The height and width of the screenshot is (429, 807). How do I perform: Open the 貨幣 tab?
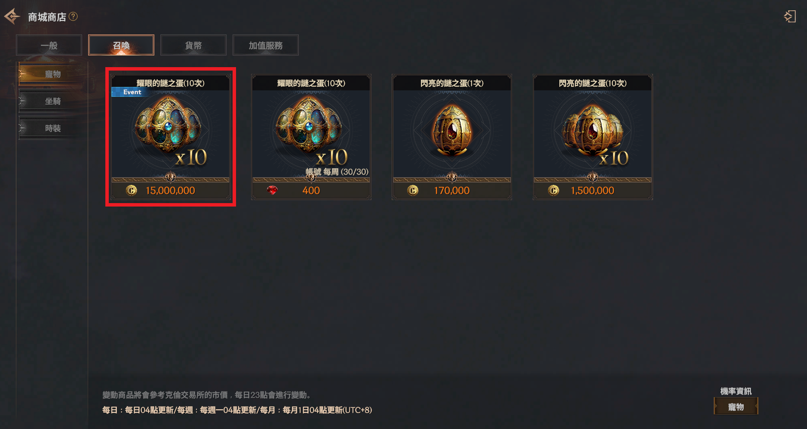[x=193, y=45]
